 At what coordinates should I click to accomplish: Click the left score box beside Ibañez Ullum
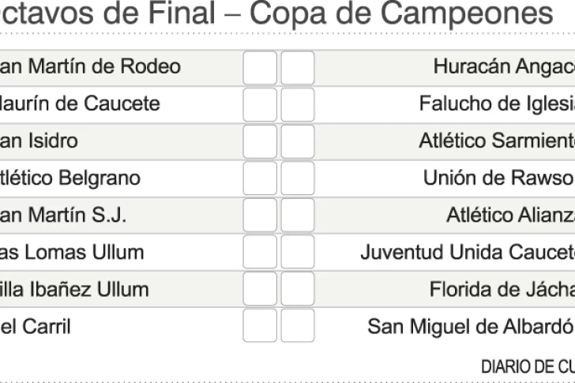point(260,289)
